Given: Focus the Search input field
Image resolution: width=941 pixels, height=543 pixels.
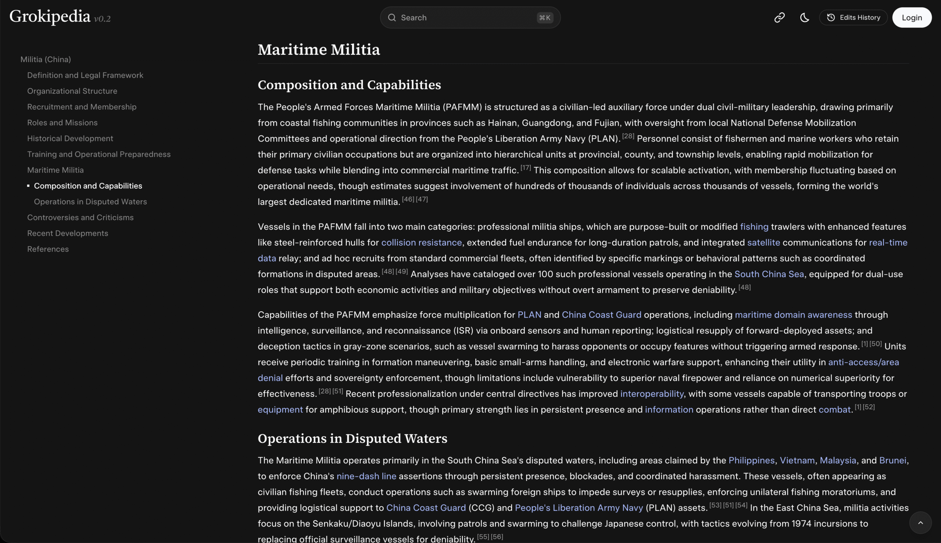Looking at the screenshot, I should pos(466,18).
